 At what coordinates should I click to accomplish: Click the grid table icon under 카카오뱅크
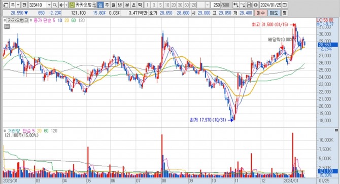7,27
